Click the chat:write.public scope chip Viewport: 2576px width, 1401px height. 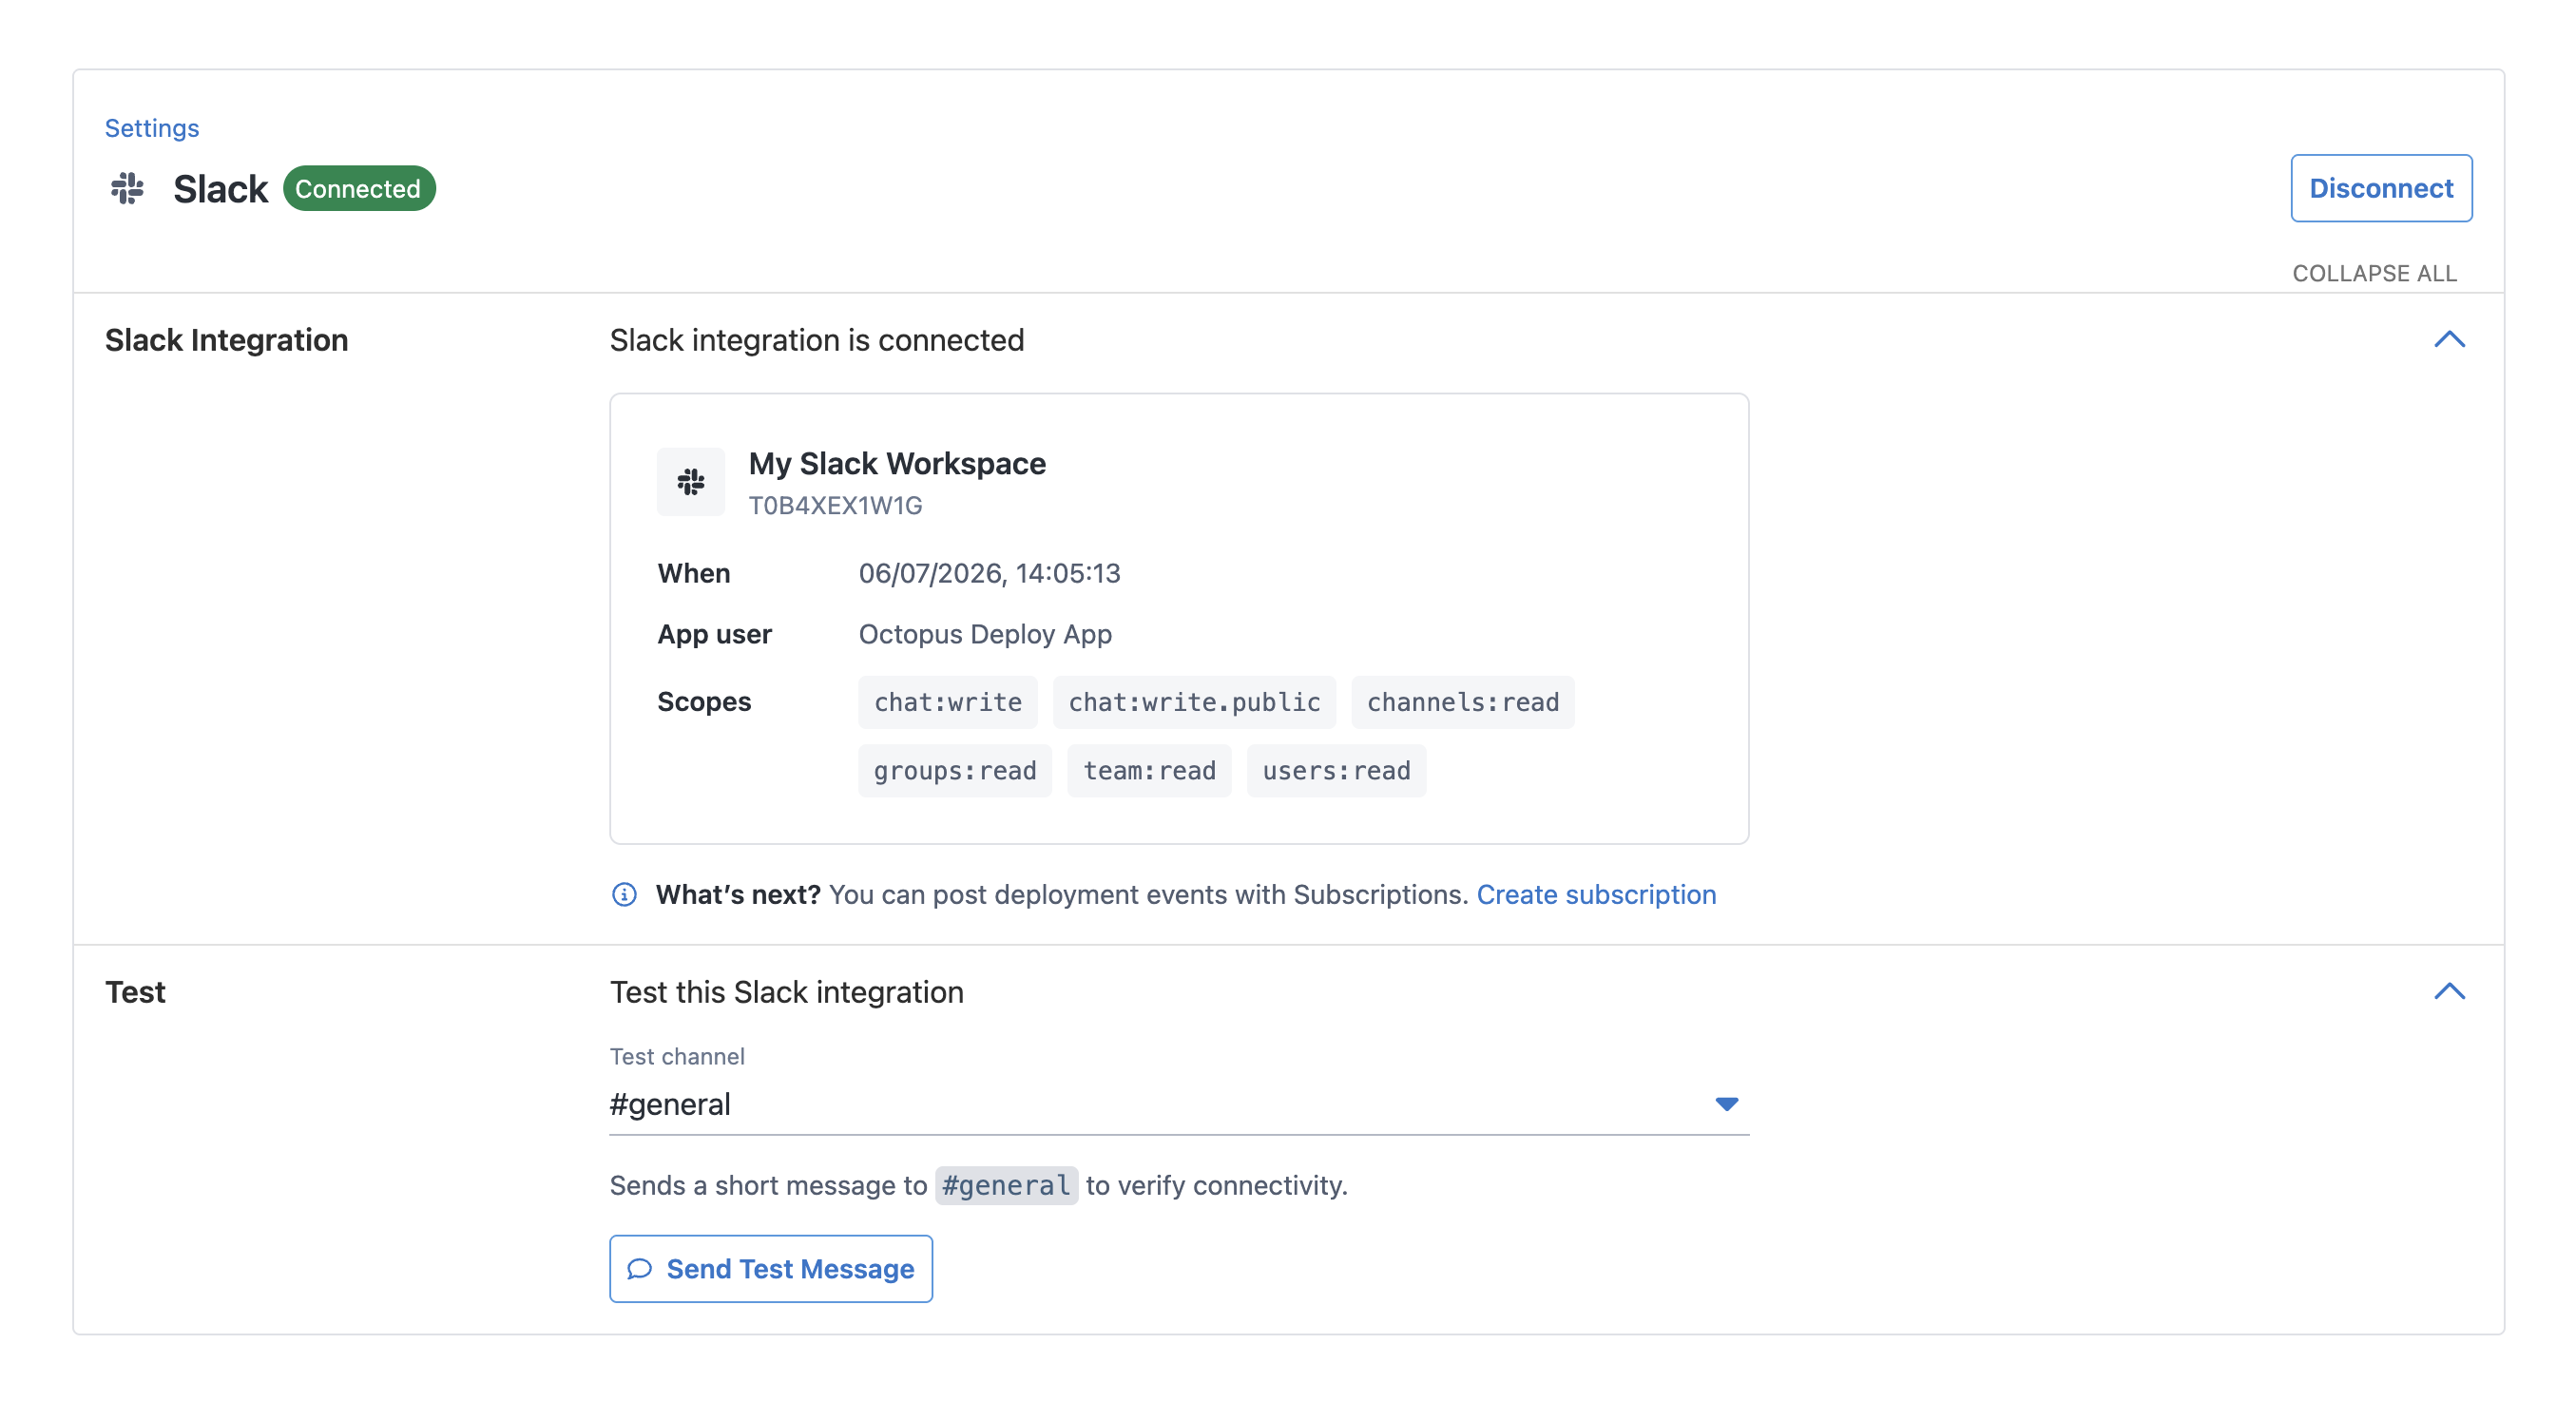pos(1194,702)
